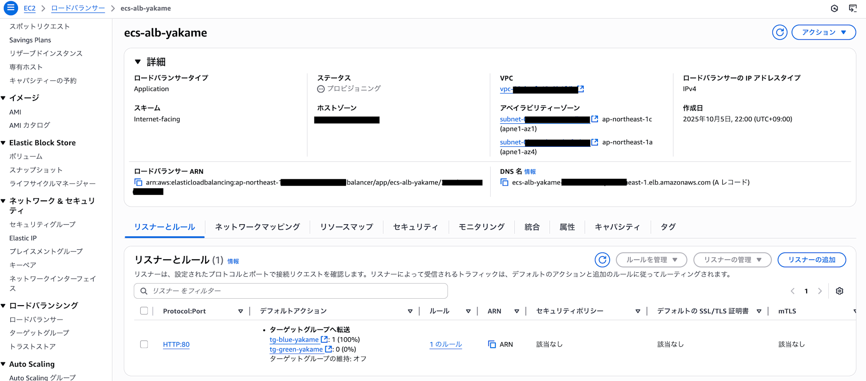Refresh the listeners and rules table
866x381 pixels.
[602, 260]
